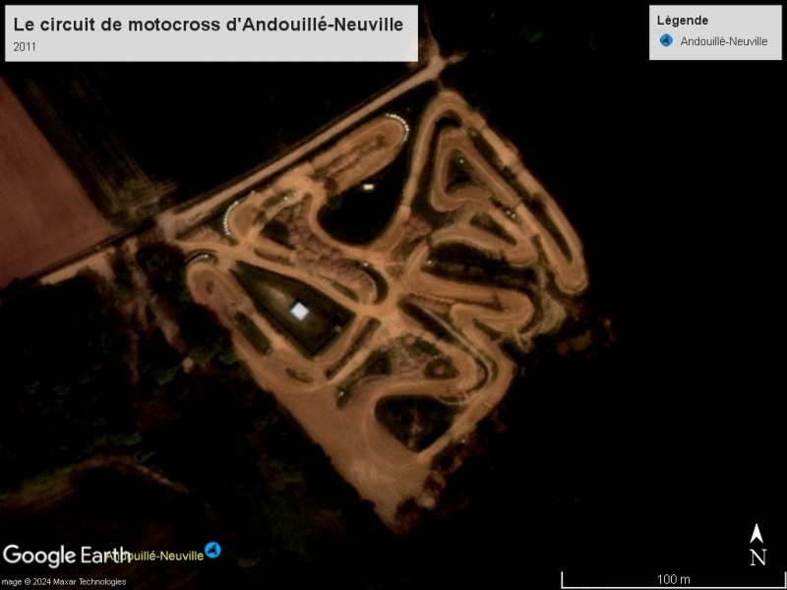The image size is (787, 590).
Task: Click the year '2011' under the title
Action: coord(25,47)
